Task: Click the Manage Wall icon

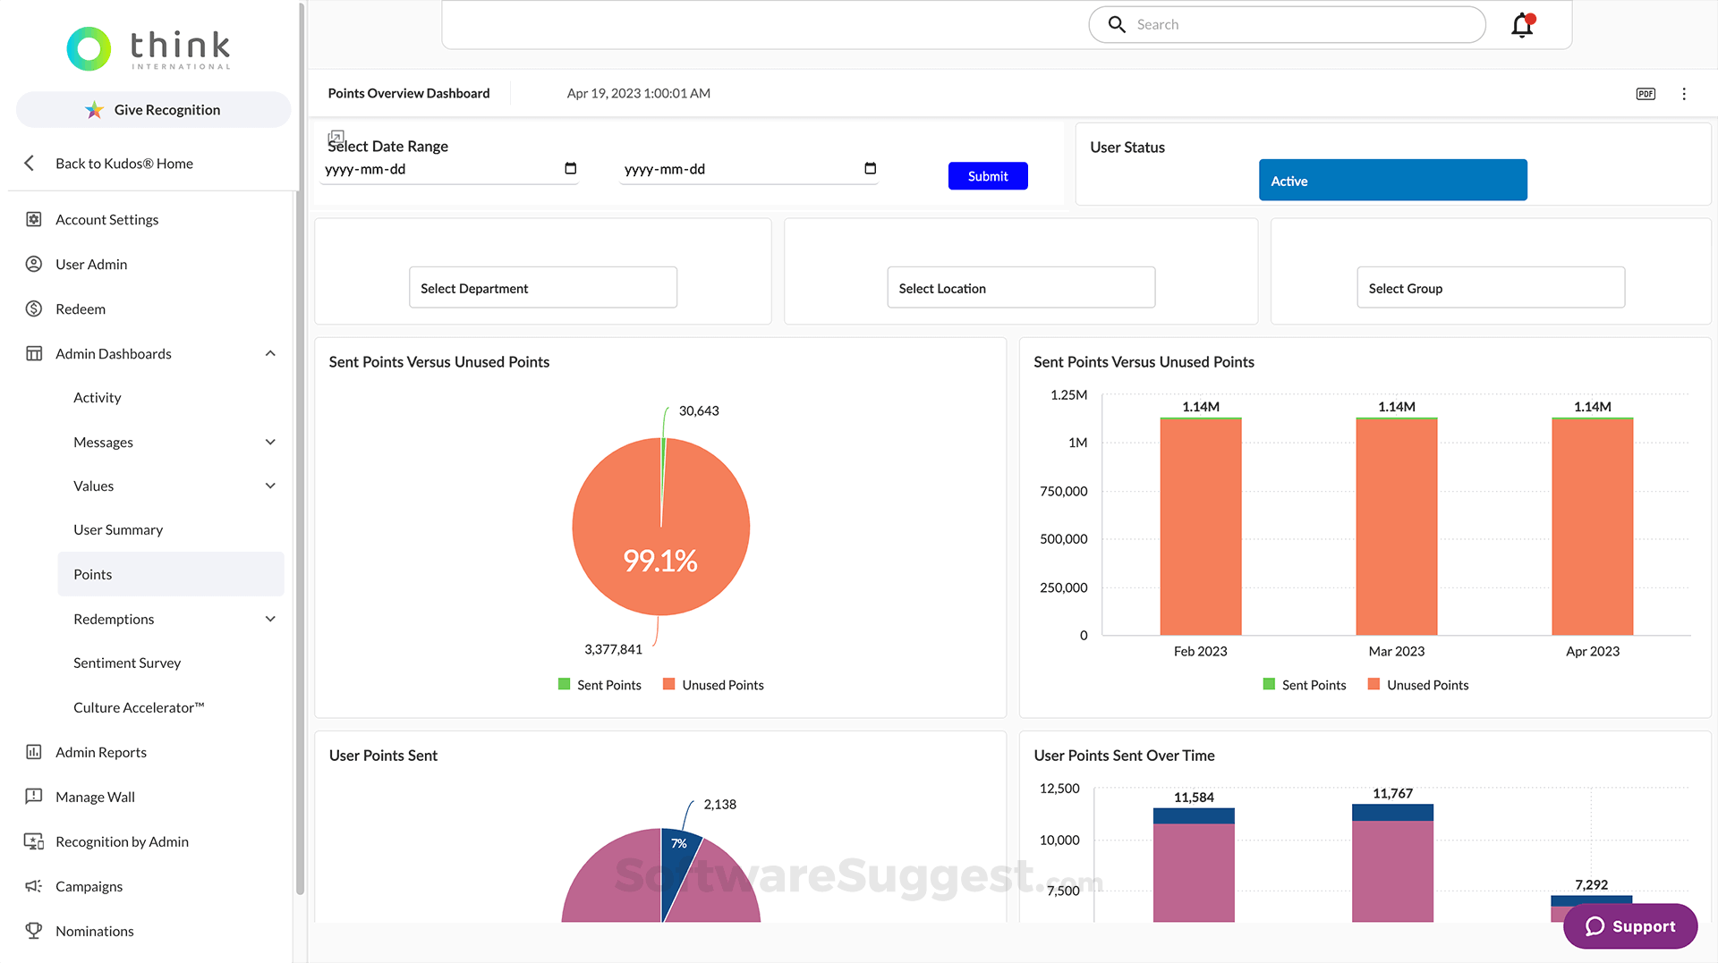Action: pos(33,797)
